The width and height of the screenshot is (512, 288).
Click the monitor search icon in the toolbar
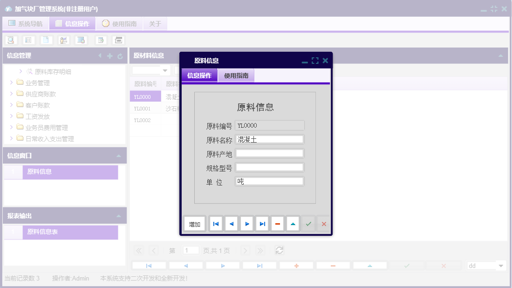click(x=81, y=40)
